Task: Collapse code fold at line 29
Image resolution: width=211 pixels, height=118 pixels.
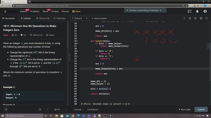Action: coord(78,51)
